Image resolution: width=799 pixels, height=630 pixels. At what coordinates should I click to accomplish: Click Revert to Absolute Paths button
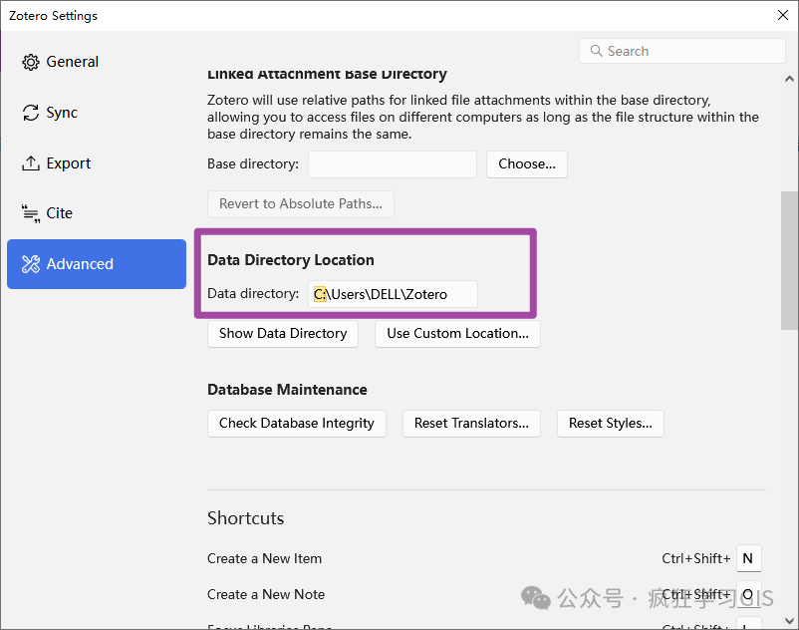[x=301, y=204]
